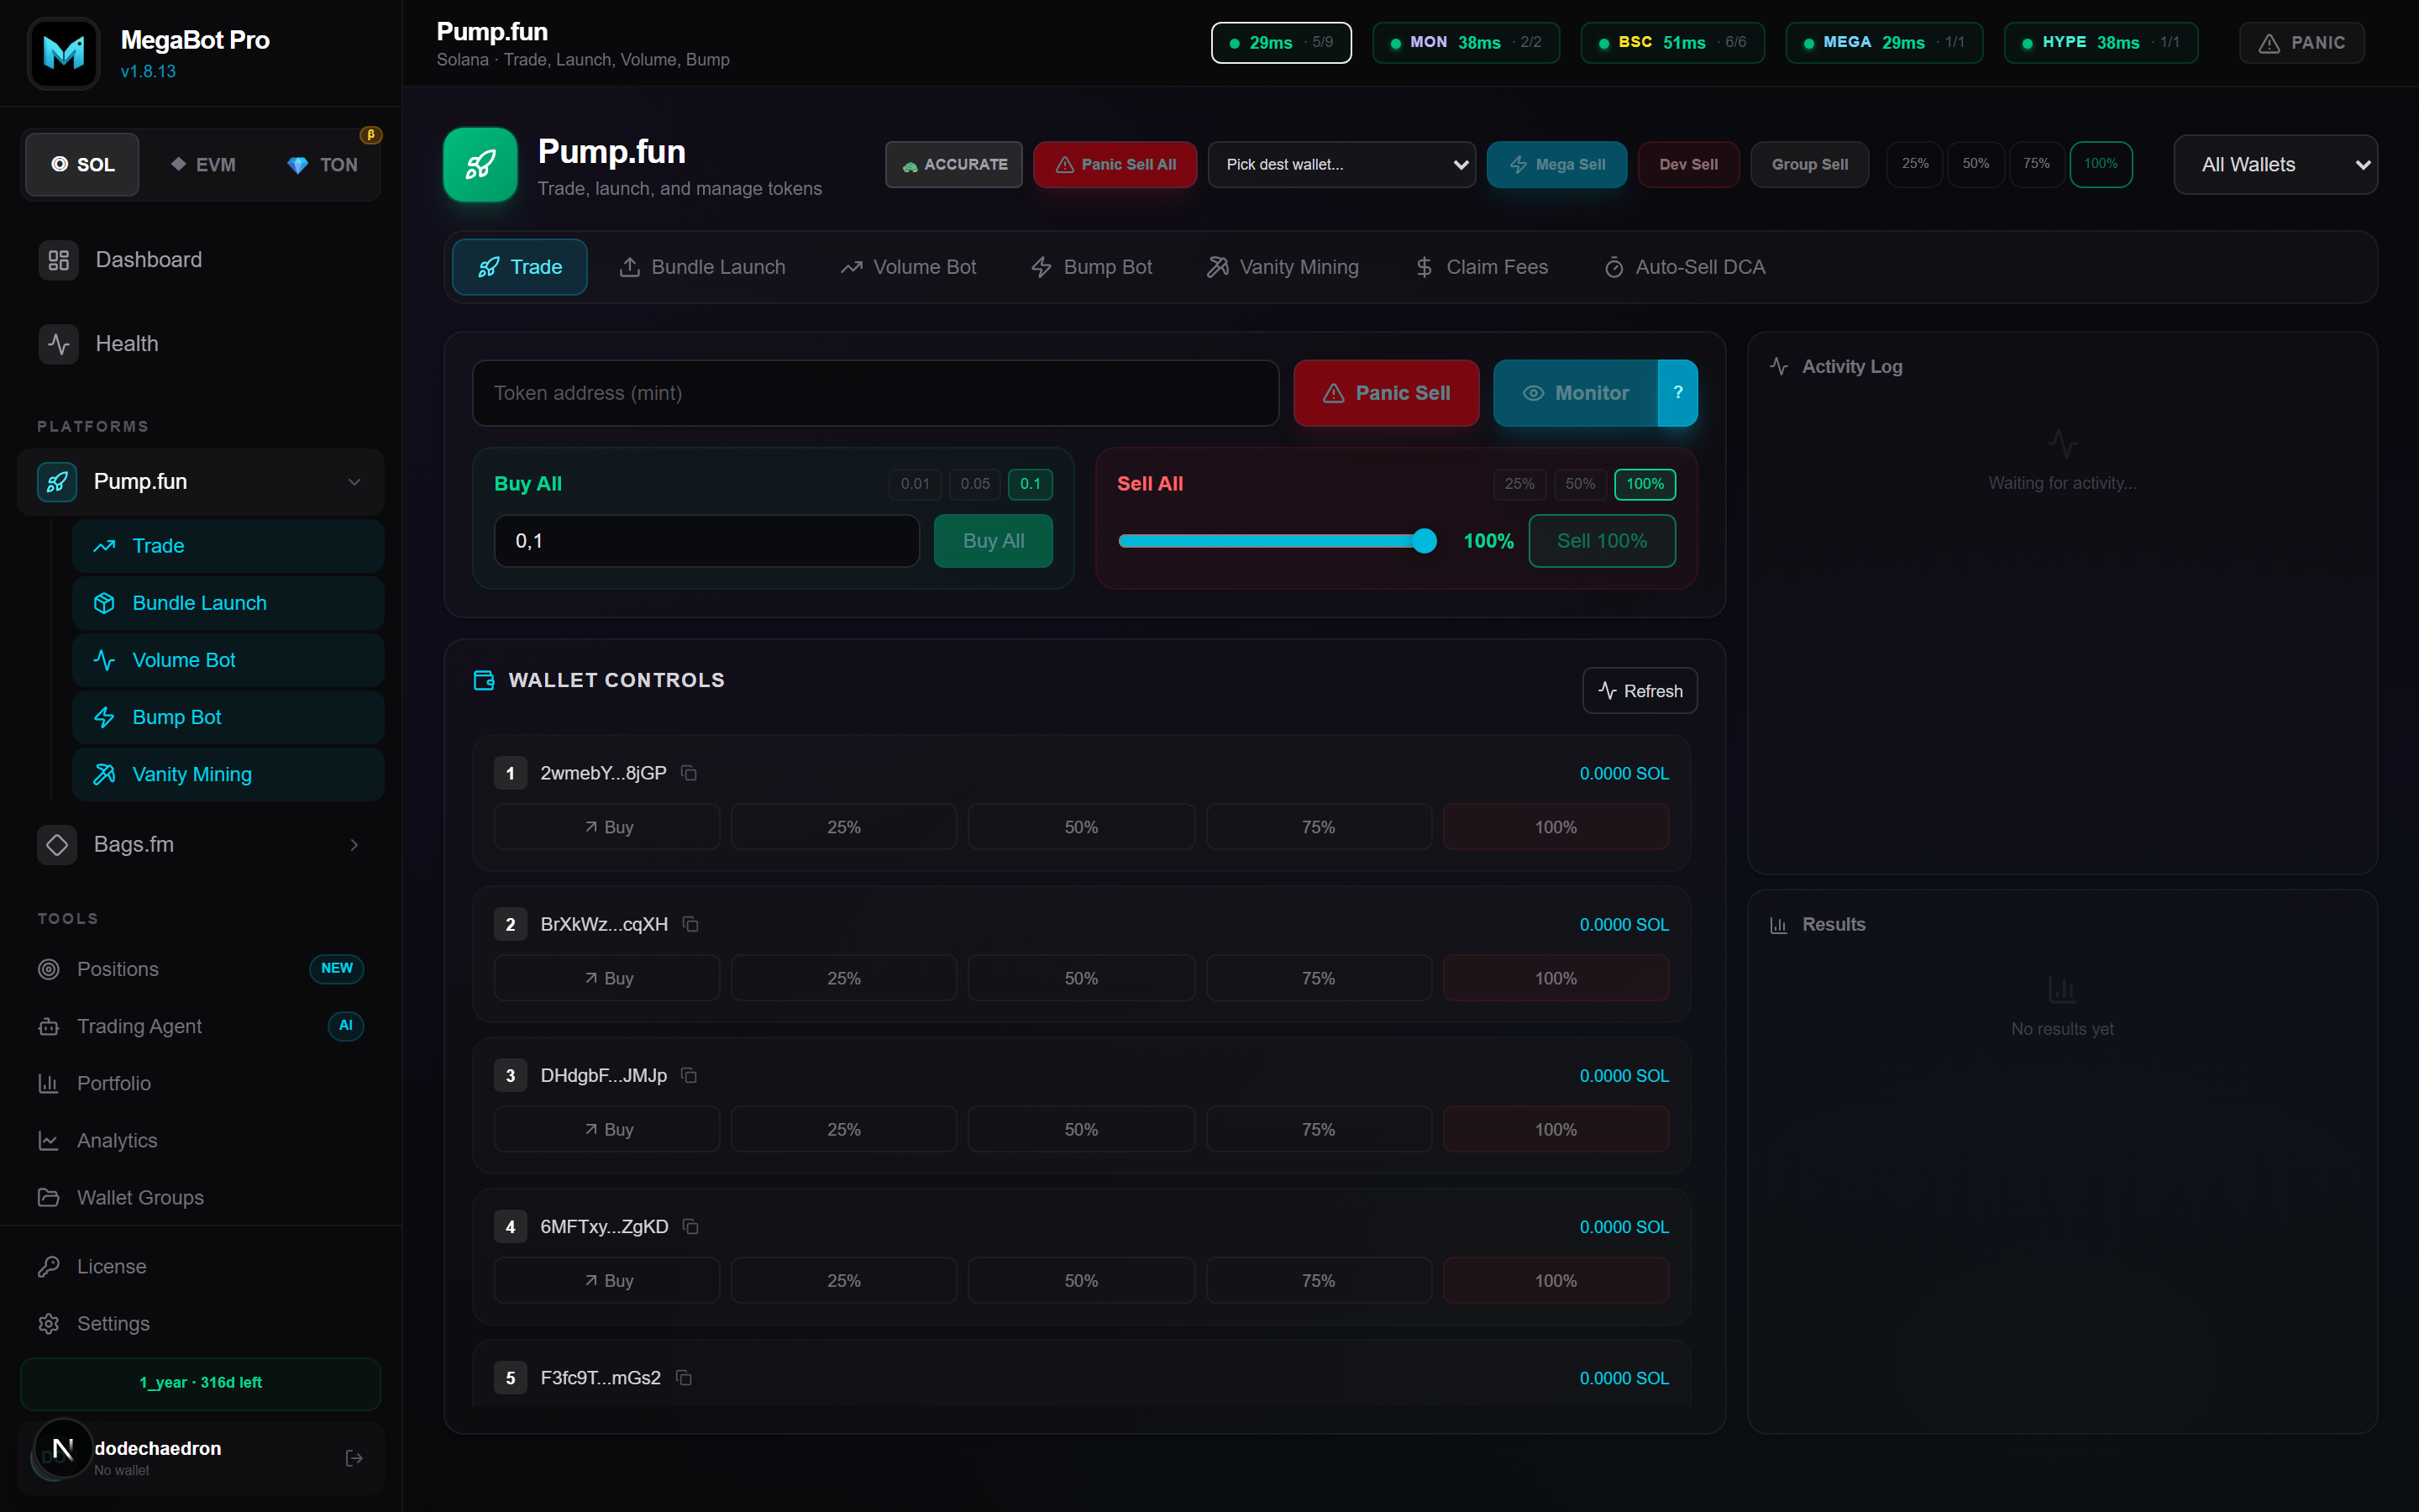Open sidebar Bundle Launch sub-item

coord(228,603)
